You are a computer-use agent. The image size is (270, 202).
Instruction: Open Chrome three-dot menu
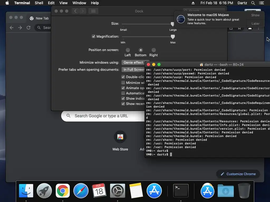pyautogui.click(x=258, y=28)
